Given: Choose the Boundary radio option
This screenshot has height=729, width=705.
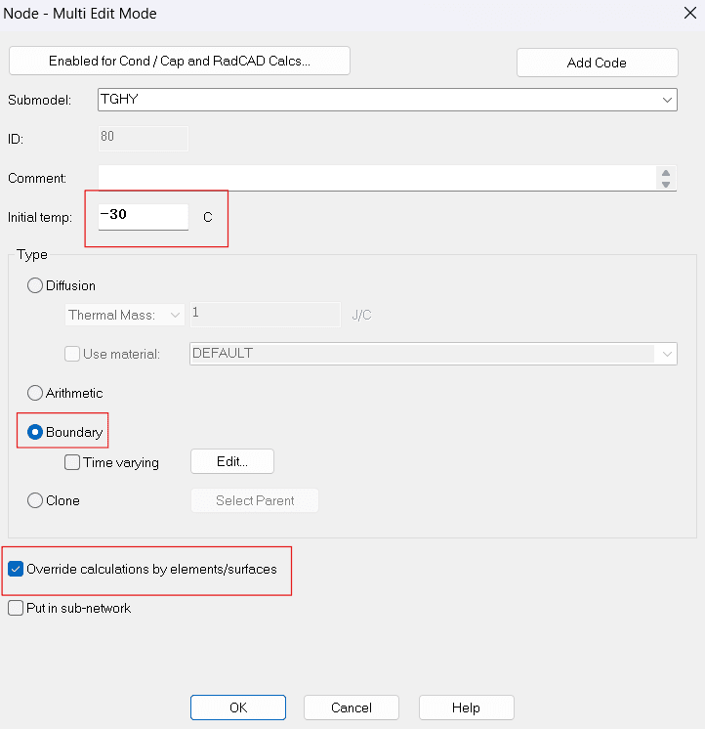Looking at the screenshot, I should (36, 432).
